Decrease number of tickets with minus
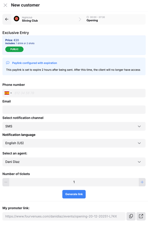 click(6, 182)
